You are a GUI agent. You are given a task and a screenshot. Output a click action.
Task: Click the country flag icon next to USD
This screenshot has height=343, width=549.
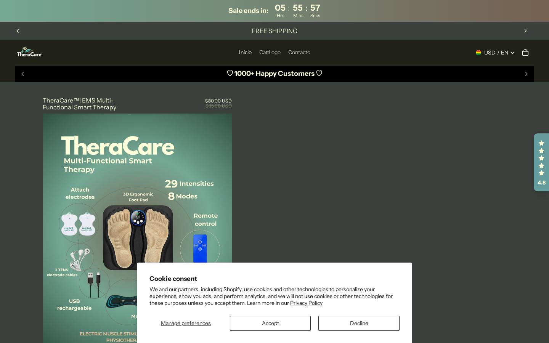pyautogui.click(x=478, y=53)
